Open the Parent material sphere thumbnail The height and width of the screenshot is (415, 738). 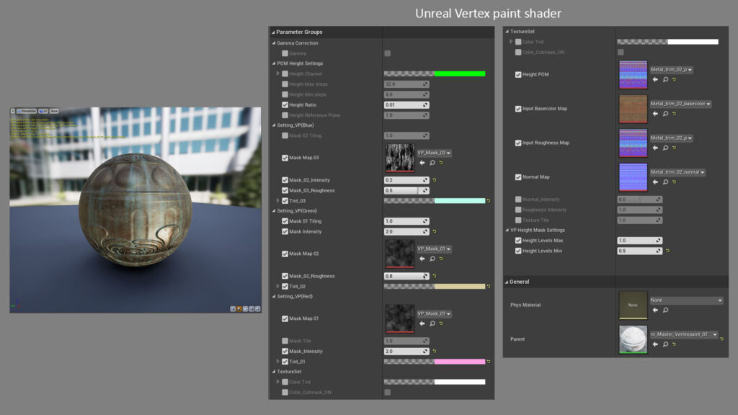633,339
